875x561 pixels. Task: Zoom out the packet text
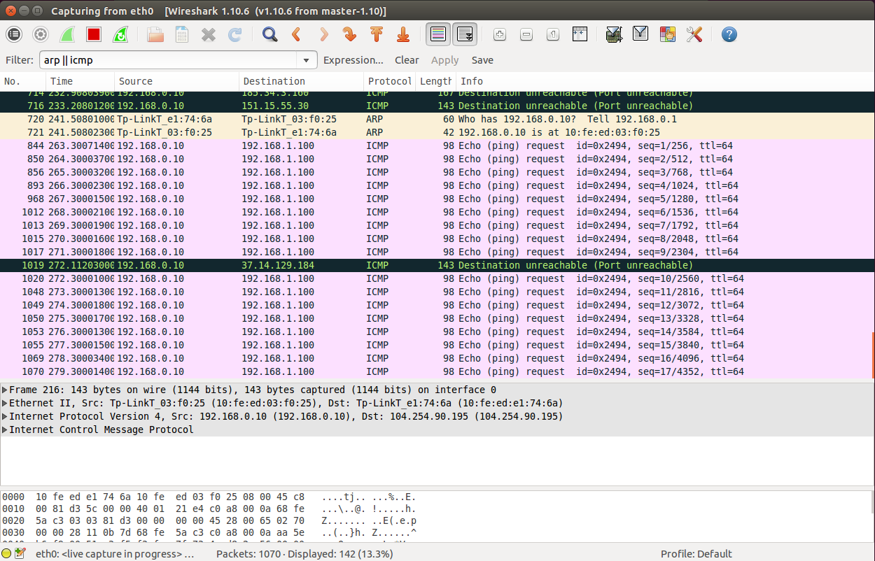[x=526, y=34]
